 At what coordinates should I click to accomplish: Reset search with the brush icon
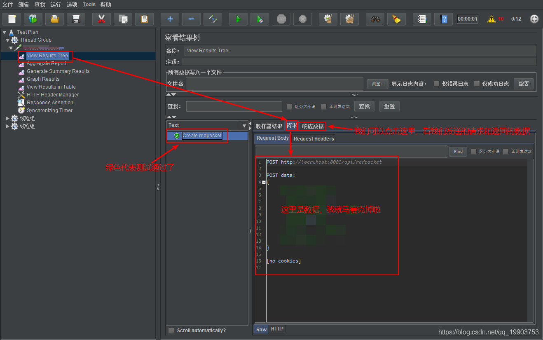click(396, 19)
